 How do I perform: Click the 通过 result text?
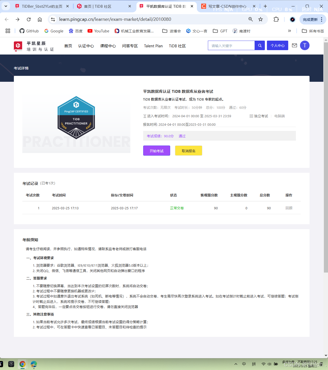[182, 136]
